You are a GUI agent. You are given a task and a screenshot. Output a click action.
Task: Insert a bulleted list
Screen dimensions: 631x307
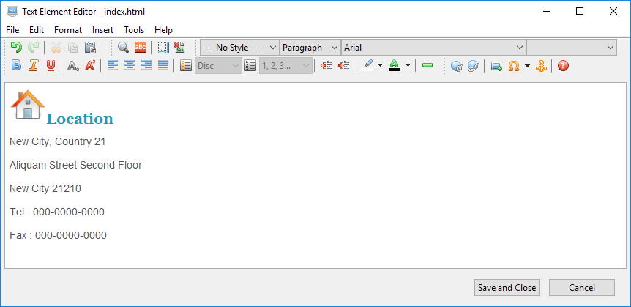click(x=185, y=66)
